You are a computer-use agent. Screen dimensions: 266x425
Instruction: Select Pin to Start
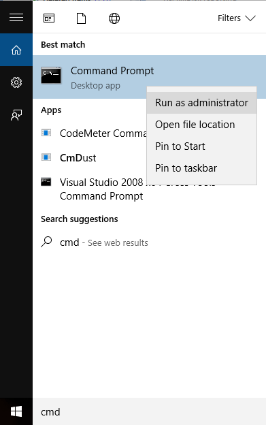point(201,146)
